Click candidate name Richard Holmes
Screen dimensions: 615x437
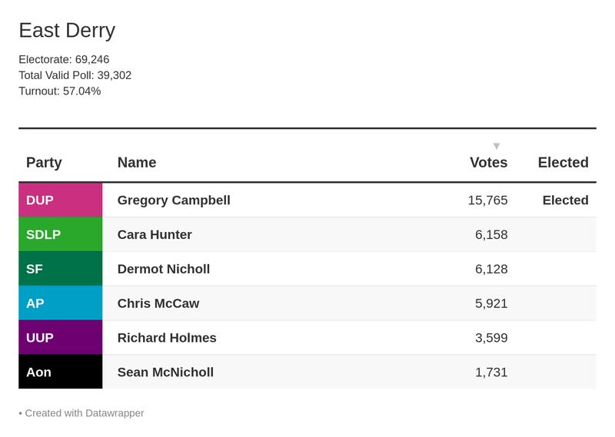(x=167, y=338)
